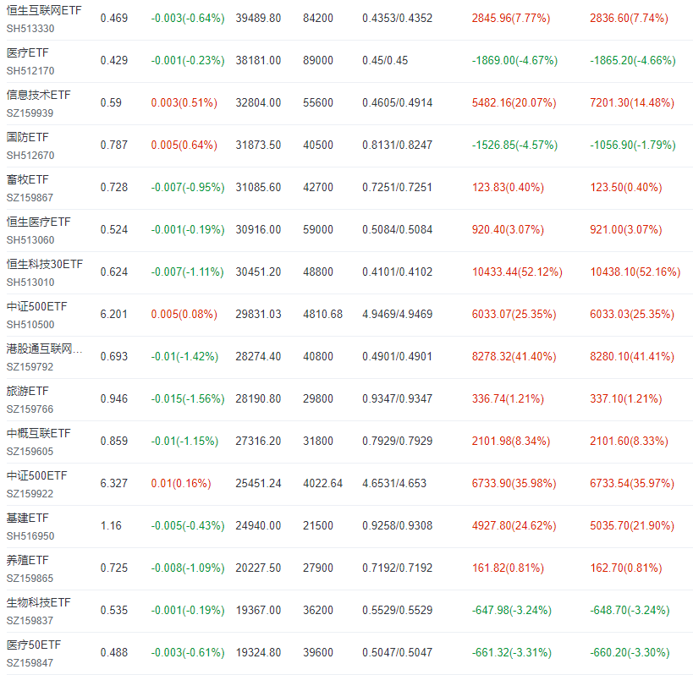Open the 畜牧ETF fund name
693x675 pixels.
pos(27,180)
